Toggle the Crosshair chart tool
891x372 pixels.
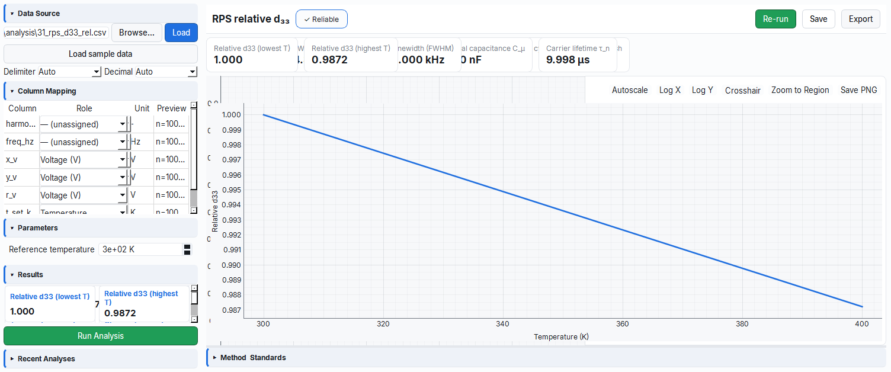(x=743, y=91)
